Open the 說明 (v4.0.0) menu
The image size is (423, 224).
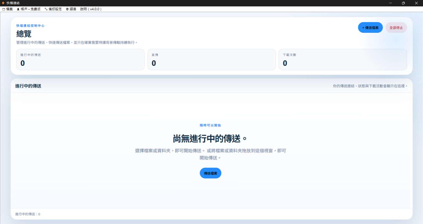click(91, 9)
